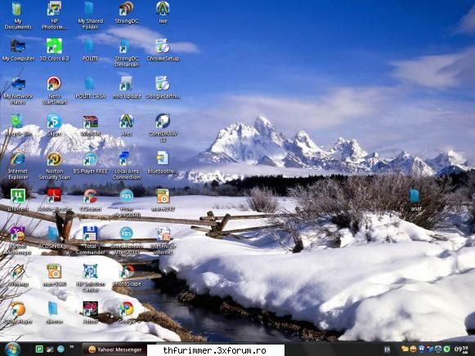Open the anaf folder on the right side

pyautogui.click(x=415, y=199)
